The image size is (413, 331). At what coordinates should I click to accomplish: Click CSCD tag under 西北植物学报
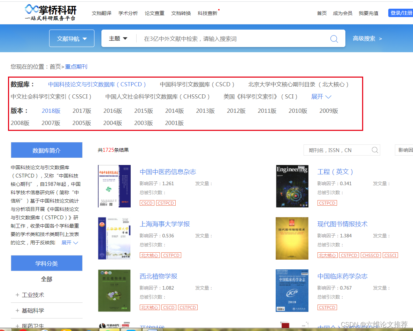coord(169,307)
